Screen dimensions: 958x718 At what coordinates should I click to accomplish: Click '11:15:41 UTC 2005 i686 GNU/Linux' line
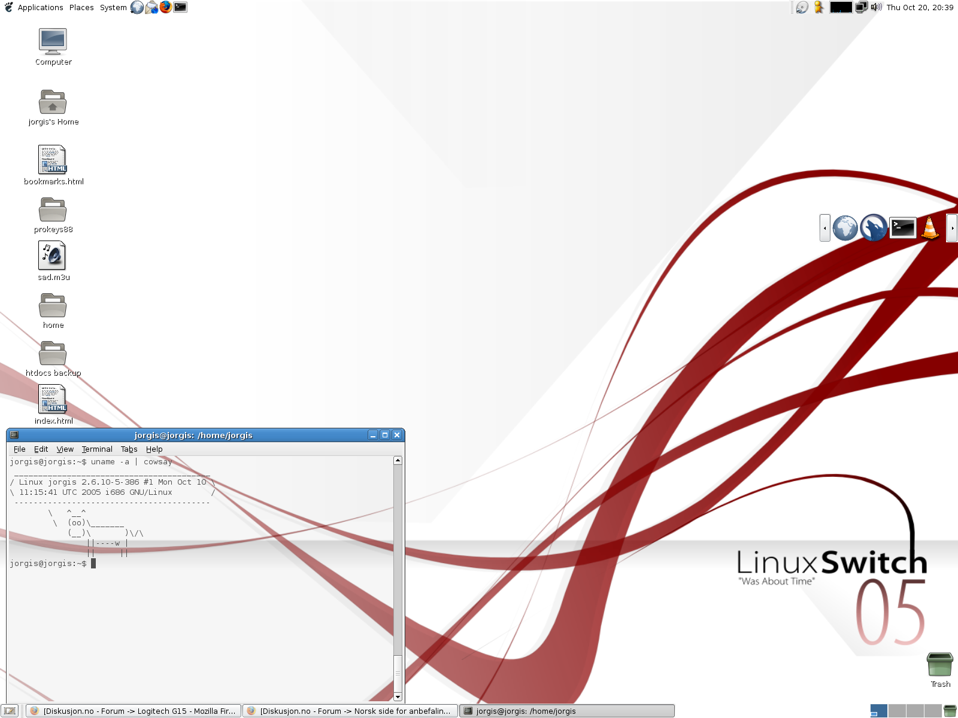coord(113,492)
